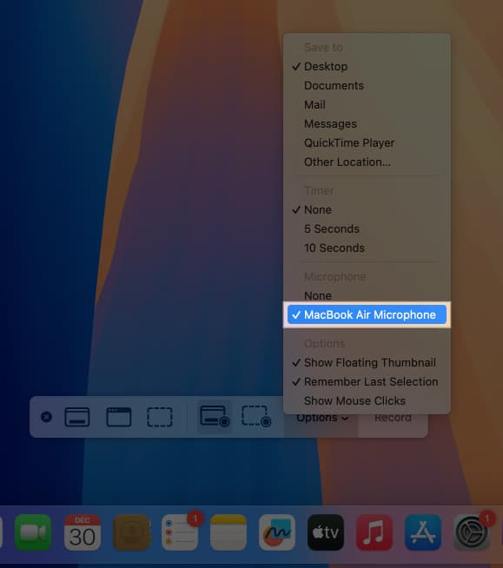This screenshot has width=503, height=568.
Task: Select None under Microphone
Action: click(x=367, y=296)
